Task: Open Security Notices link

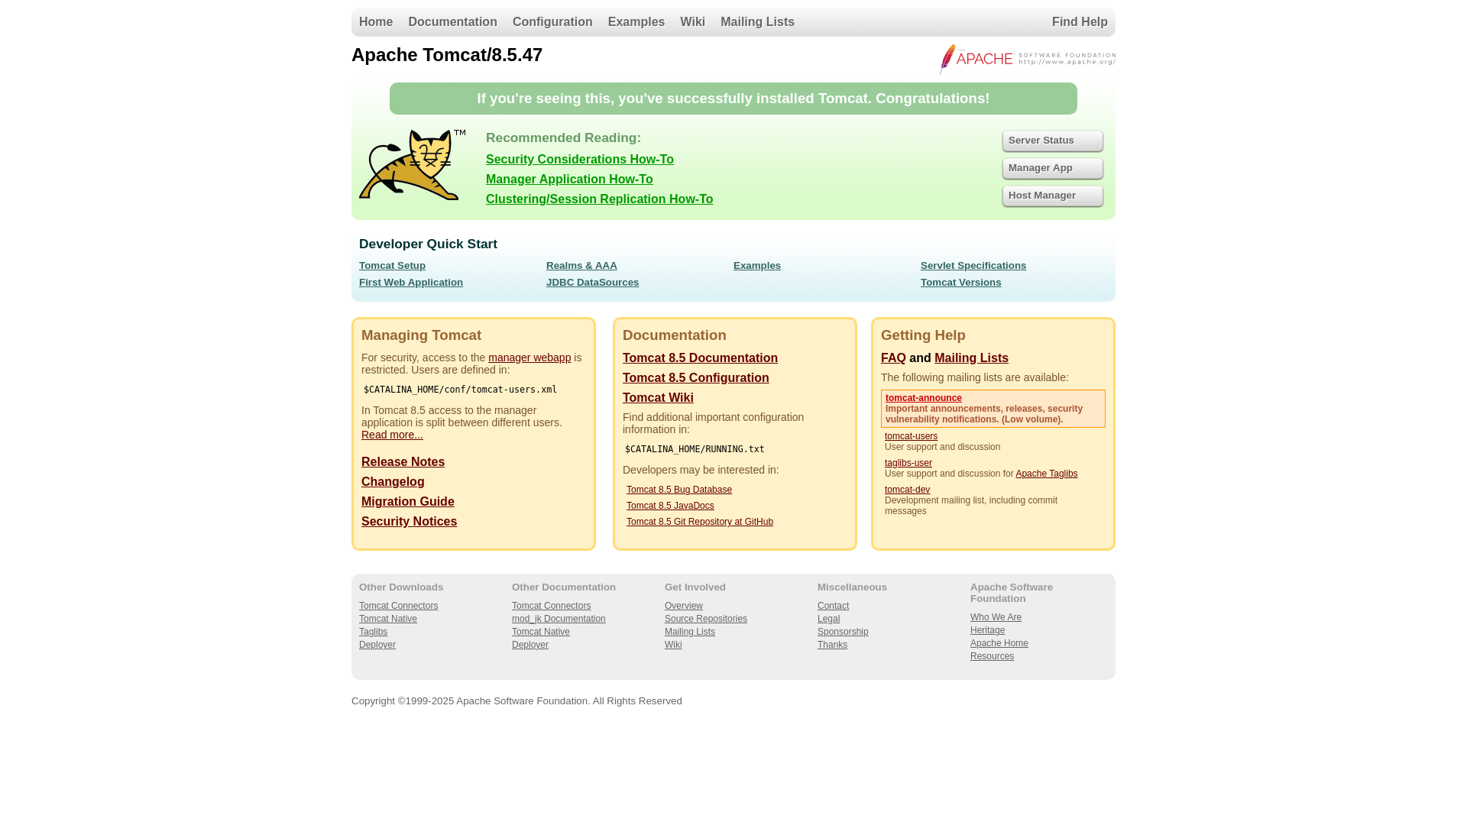Action: 409,522
